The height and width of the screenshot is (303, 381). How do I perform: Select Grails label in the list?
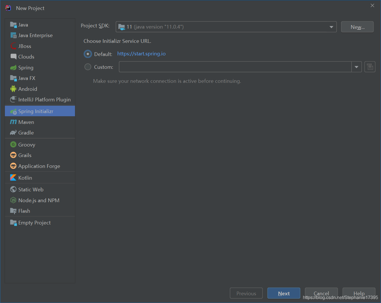[x=25, y=155]
